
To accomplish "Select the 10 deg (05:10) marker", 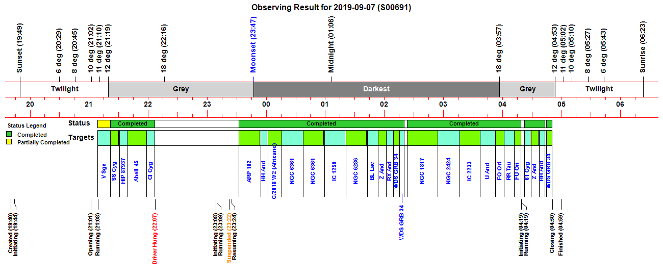I will tap(571, 48).
